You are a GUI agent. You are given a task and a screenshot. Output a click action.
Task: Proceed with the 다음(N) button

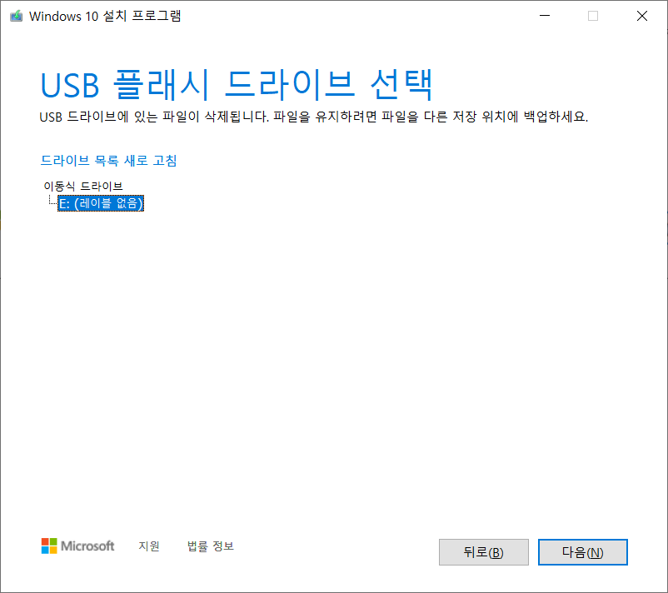point(583,552)
